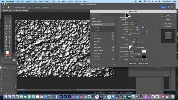This screenshot has width=178, height=100.
Task: Enable Anti-aliased checkbox
Action: point(136,47)
